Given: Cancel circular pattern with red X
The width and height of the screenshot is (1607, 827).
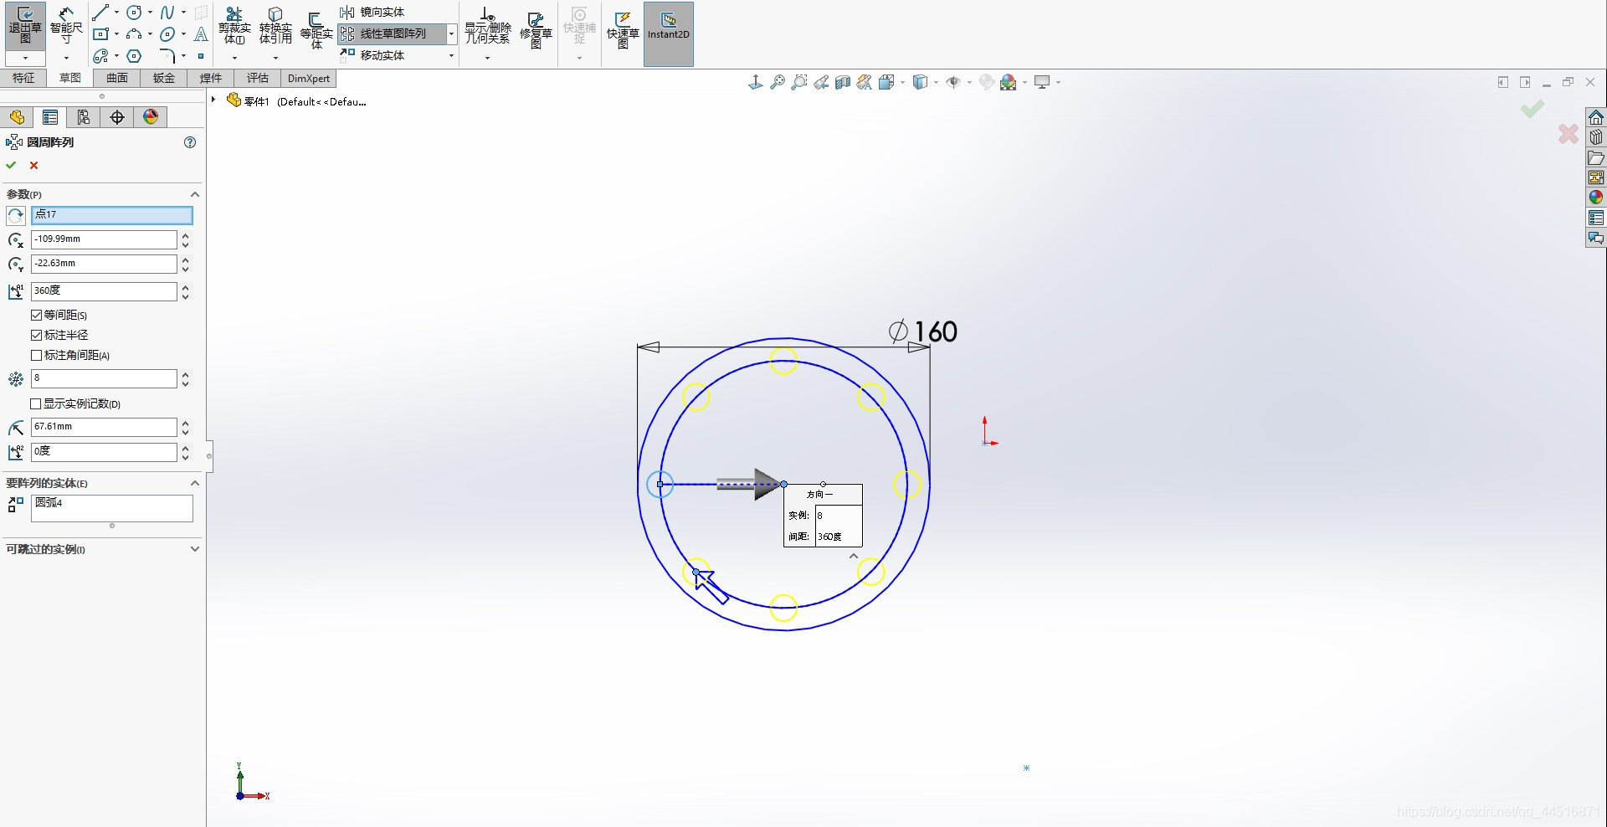Looking at the screenshot, I should point(34,165).
